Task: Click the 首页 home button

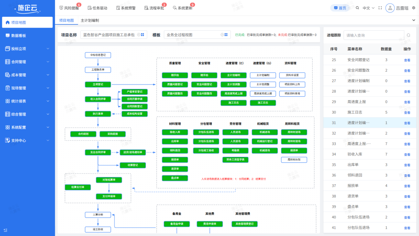Action: tap(340, 8)
